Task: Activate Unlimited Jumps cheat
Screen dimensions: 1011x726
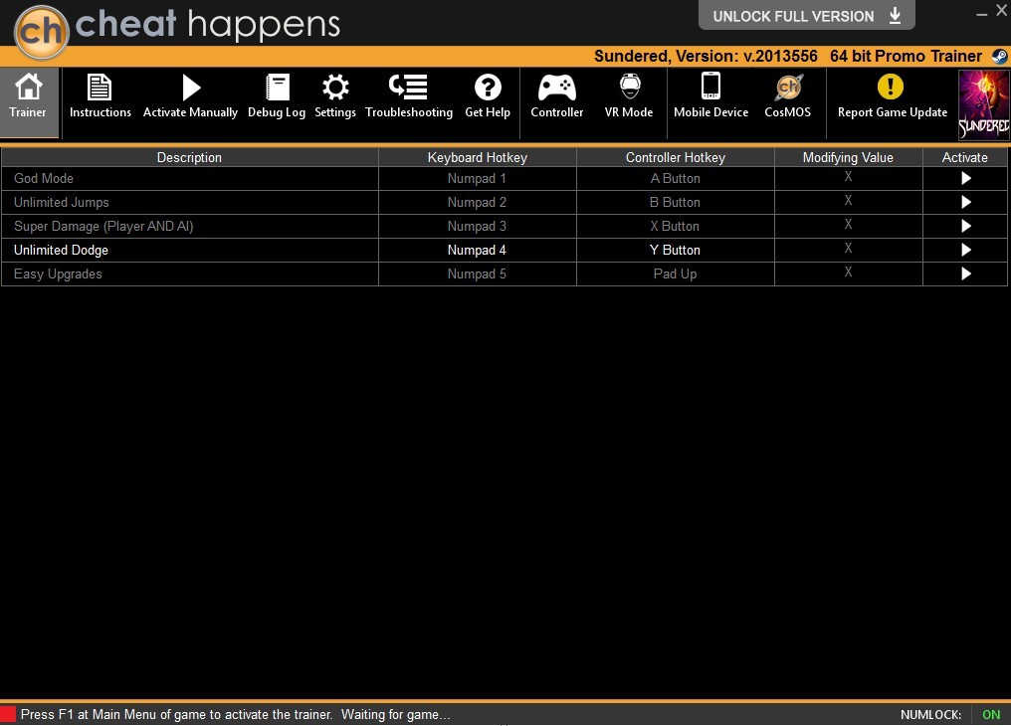Action: click(965, 202)
